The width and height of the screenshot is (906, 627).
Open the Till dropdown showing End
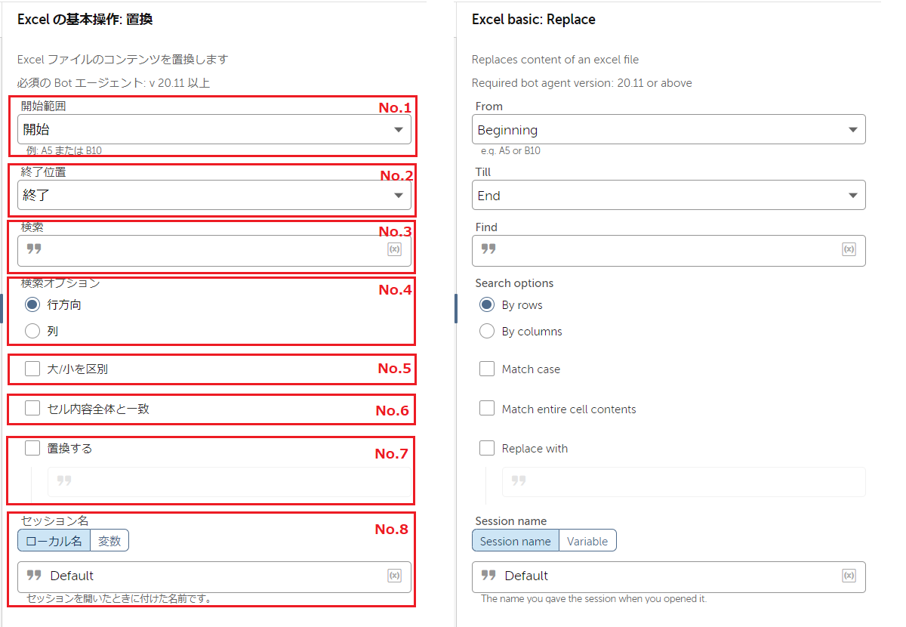click(x=668, y=195)
